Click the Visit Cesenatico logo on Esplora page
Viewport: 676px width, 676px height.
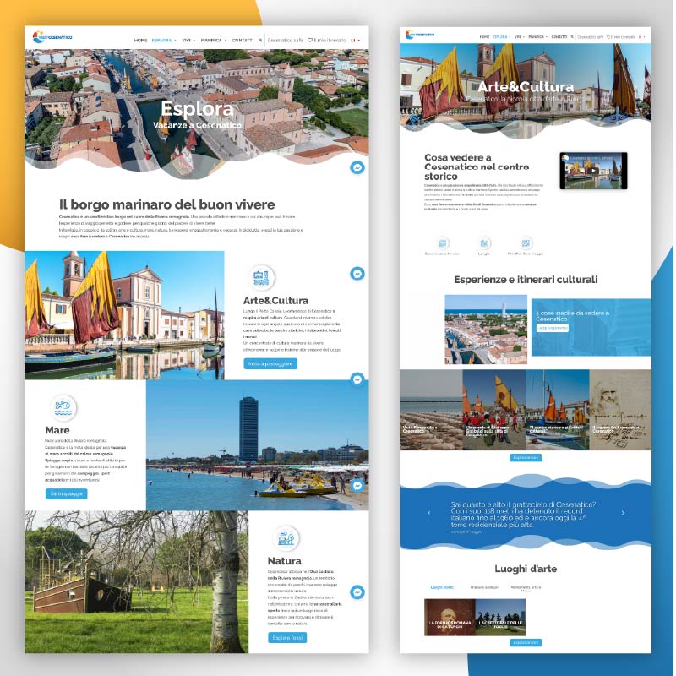(x=52, y=37)
